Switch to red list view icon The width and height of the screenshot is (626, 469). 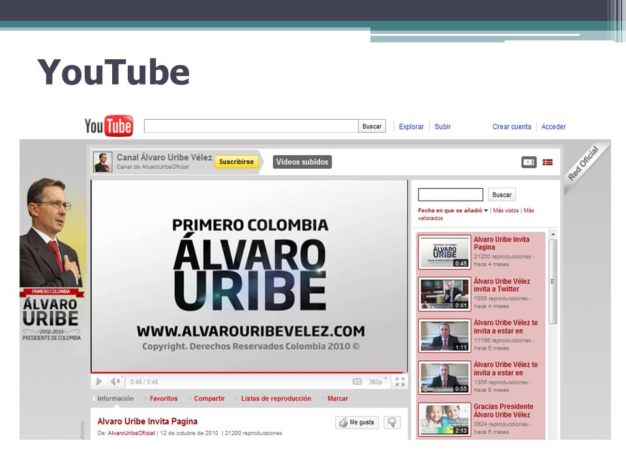click(548, 162)
